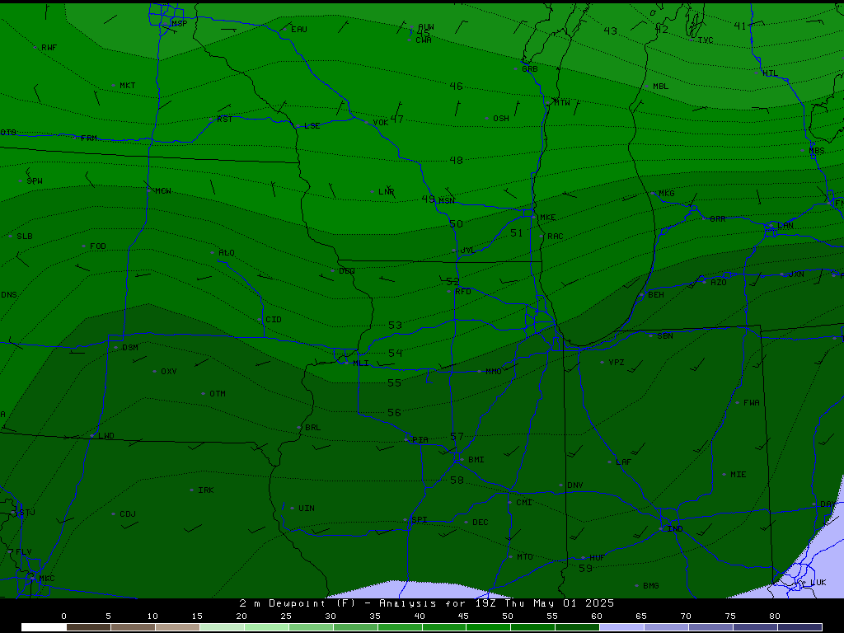The image size is (844, 633).
Task: Pick the LAF station label
Action: (623, 462)
